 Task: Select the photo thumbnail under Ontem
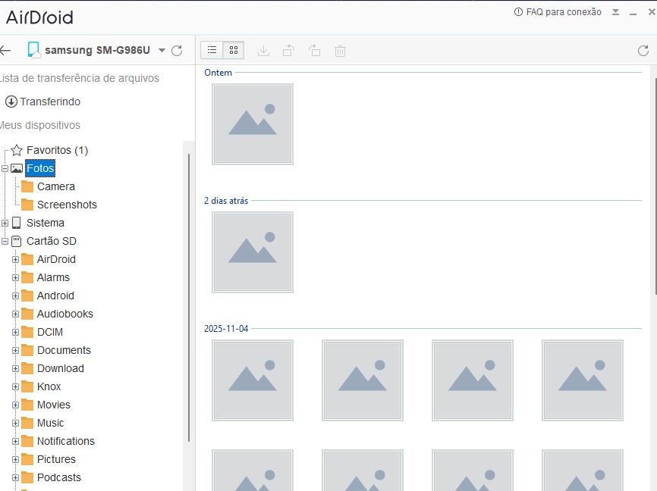coord(253,124)
